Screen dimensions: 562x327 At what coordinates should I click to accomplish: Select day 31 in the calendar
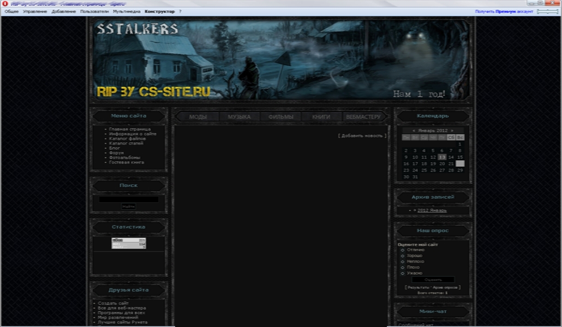point(415,177)
